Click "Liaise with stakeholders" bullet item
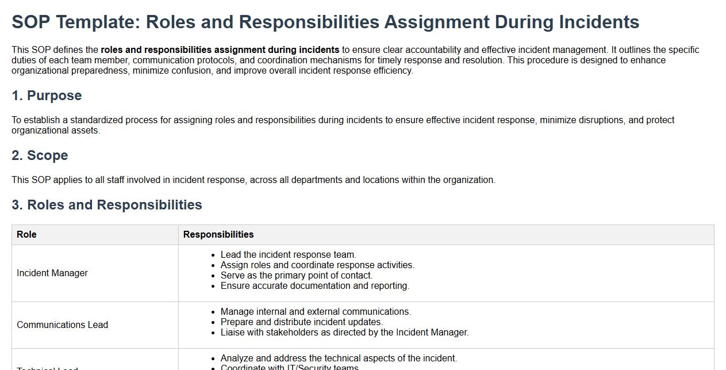 pos(344,333)
